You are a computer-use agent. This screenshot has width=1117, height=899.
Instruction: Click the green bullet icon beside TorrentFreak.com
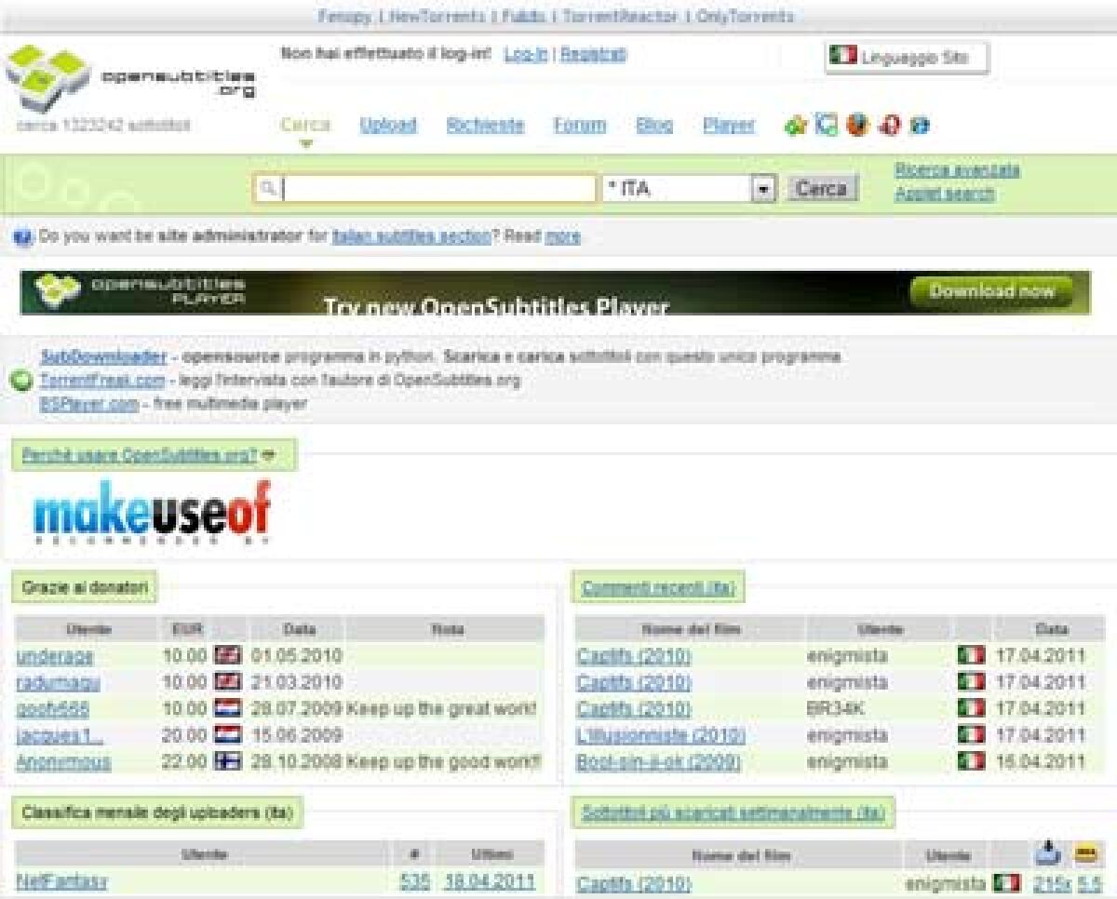[x=20, y=381]
